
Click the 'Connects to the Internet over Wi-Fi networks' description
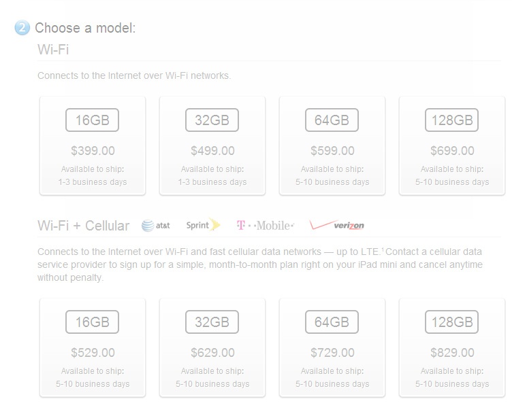134,75
